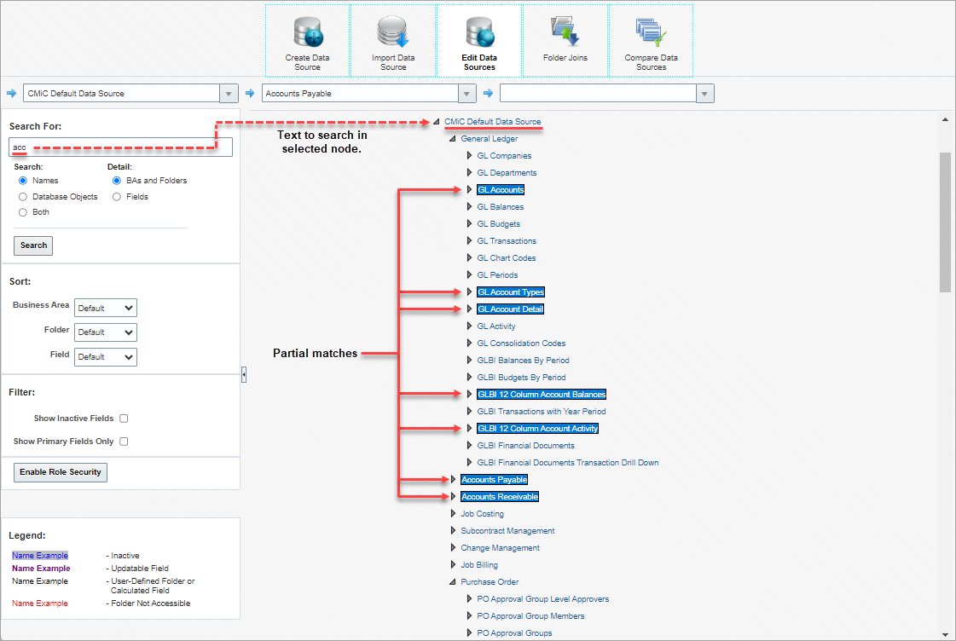Select the GL Periods tree item
The image size is (956, 641).
(x=497, y=275)
